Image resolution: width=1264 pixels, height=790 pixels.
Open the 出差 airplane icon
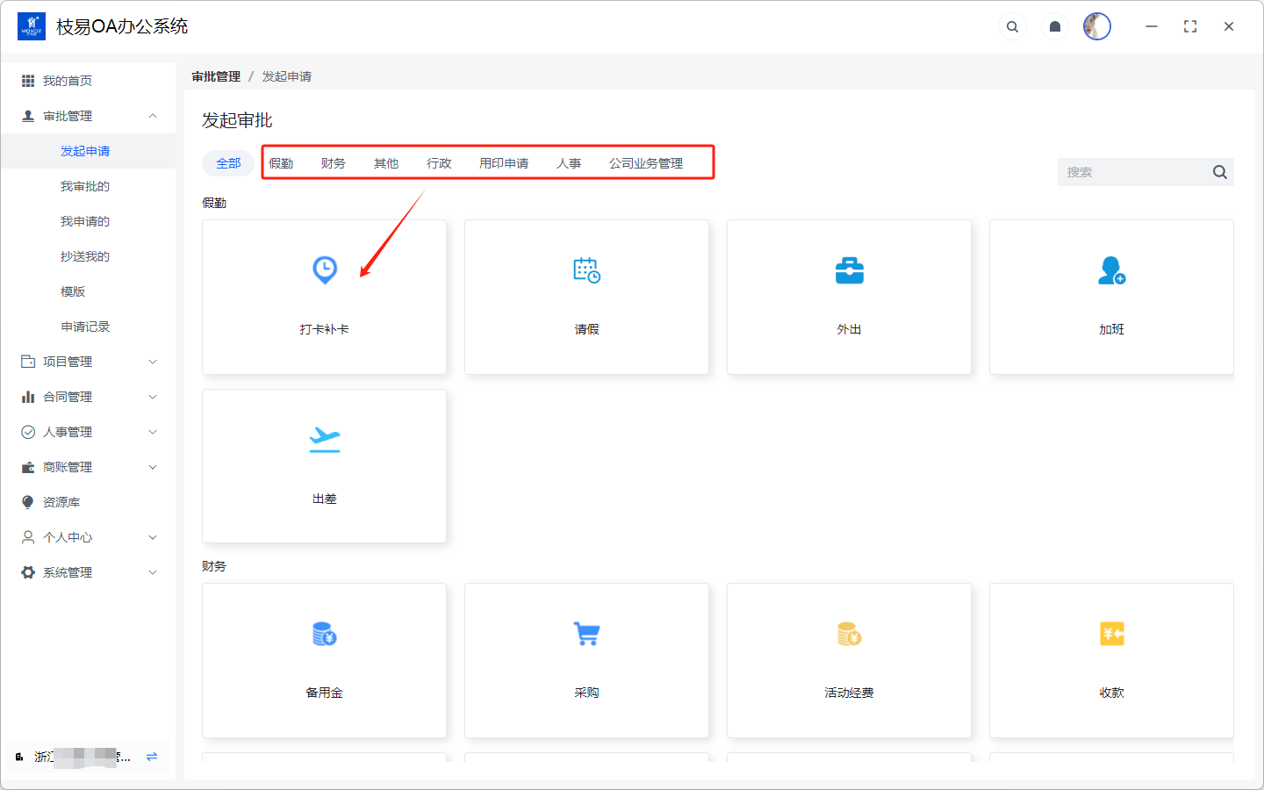point(325,439)
